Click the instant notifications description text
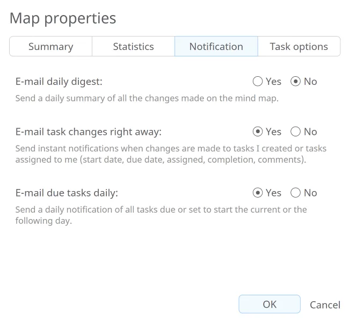The height and width of the screenshot is (320, 349). click(x=171, y=154)
